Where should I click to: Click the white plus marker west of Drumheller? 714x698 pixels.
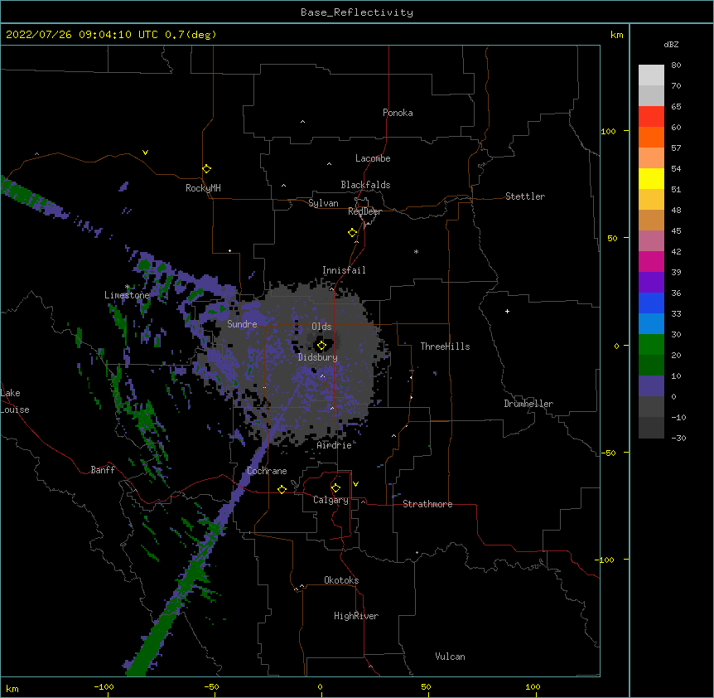[507, 311]
